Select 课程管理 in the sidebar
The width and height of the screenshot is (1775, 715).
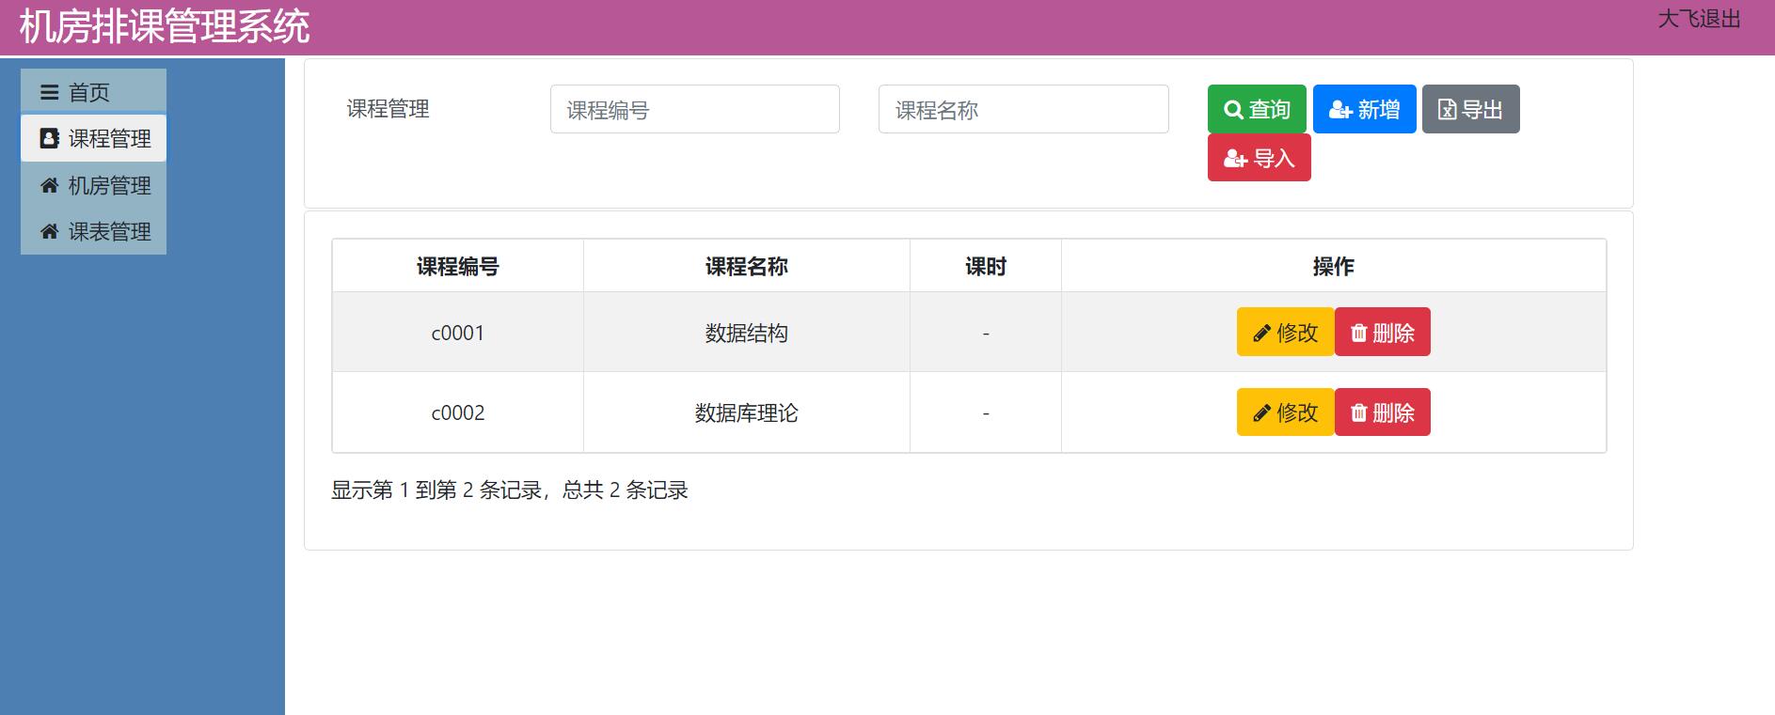pyautogui.click(x=93, y=139)
